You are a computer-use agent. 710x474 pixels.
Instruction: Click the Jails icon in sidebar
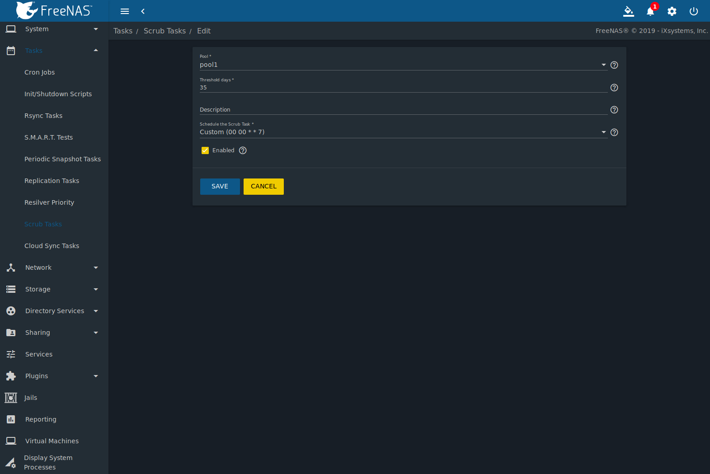click(11, 398)
